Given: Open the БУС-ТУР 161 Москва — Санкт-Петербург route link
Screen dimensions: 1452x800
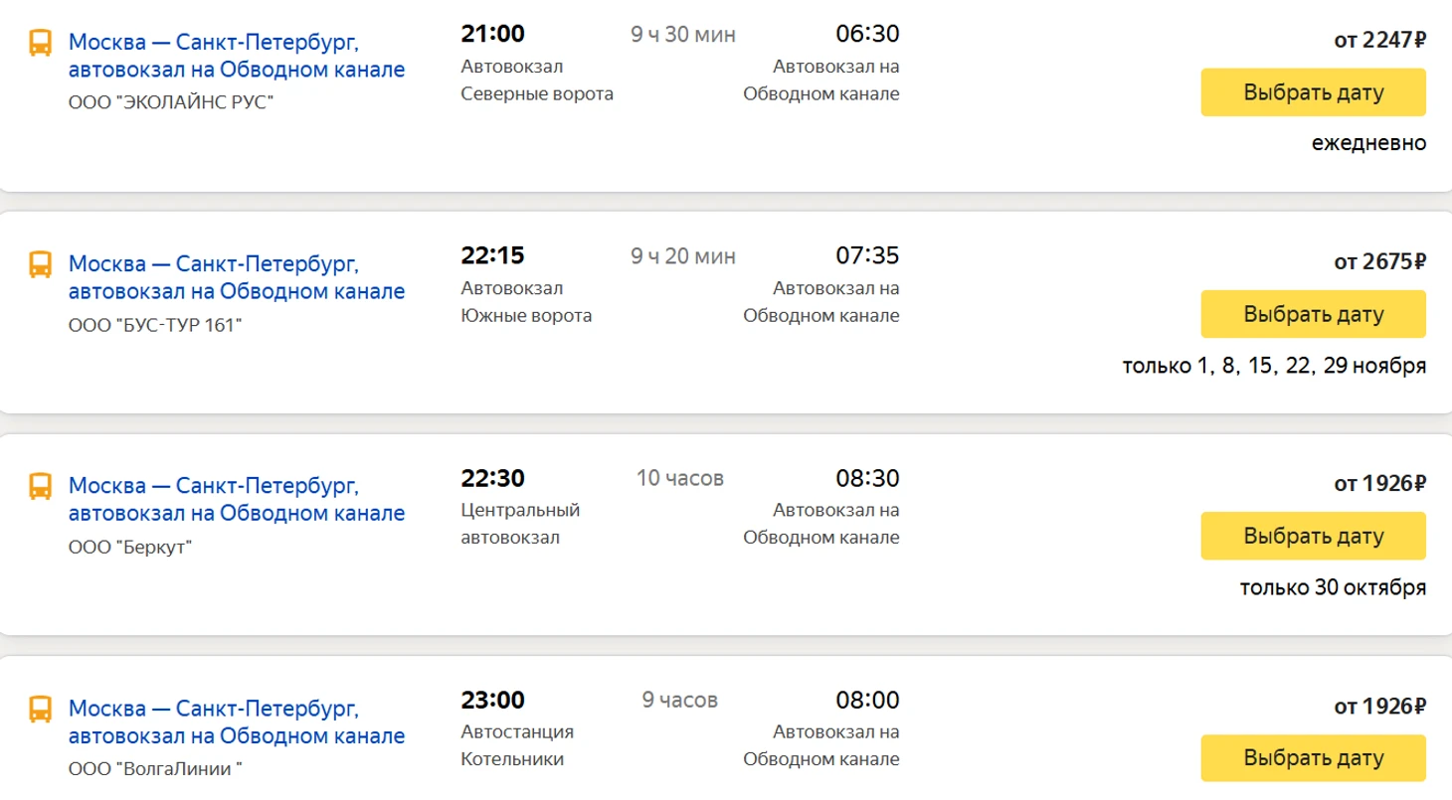Looking at the screenshot, I should tap(237, 277).
